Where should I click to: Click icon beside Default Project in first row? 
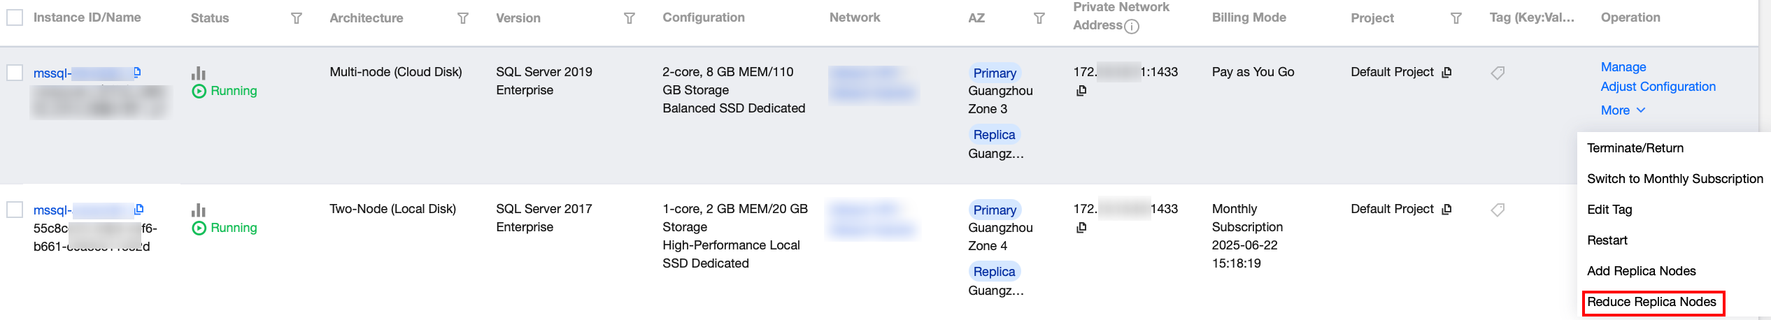(x=1447, y=72)
